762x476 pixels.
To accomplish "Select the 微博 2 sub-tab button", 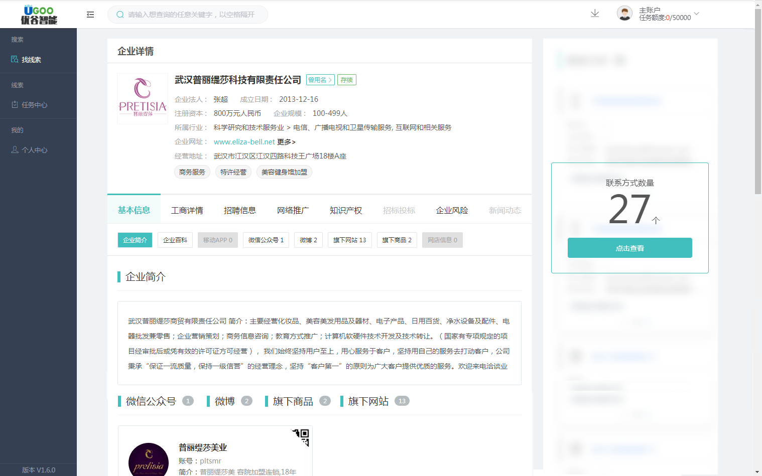I will click(309, 240).
